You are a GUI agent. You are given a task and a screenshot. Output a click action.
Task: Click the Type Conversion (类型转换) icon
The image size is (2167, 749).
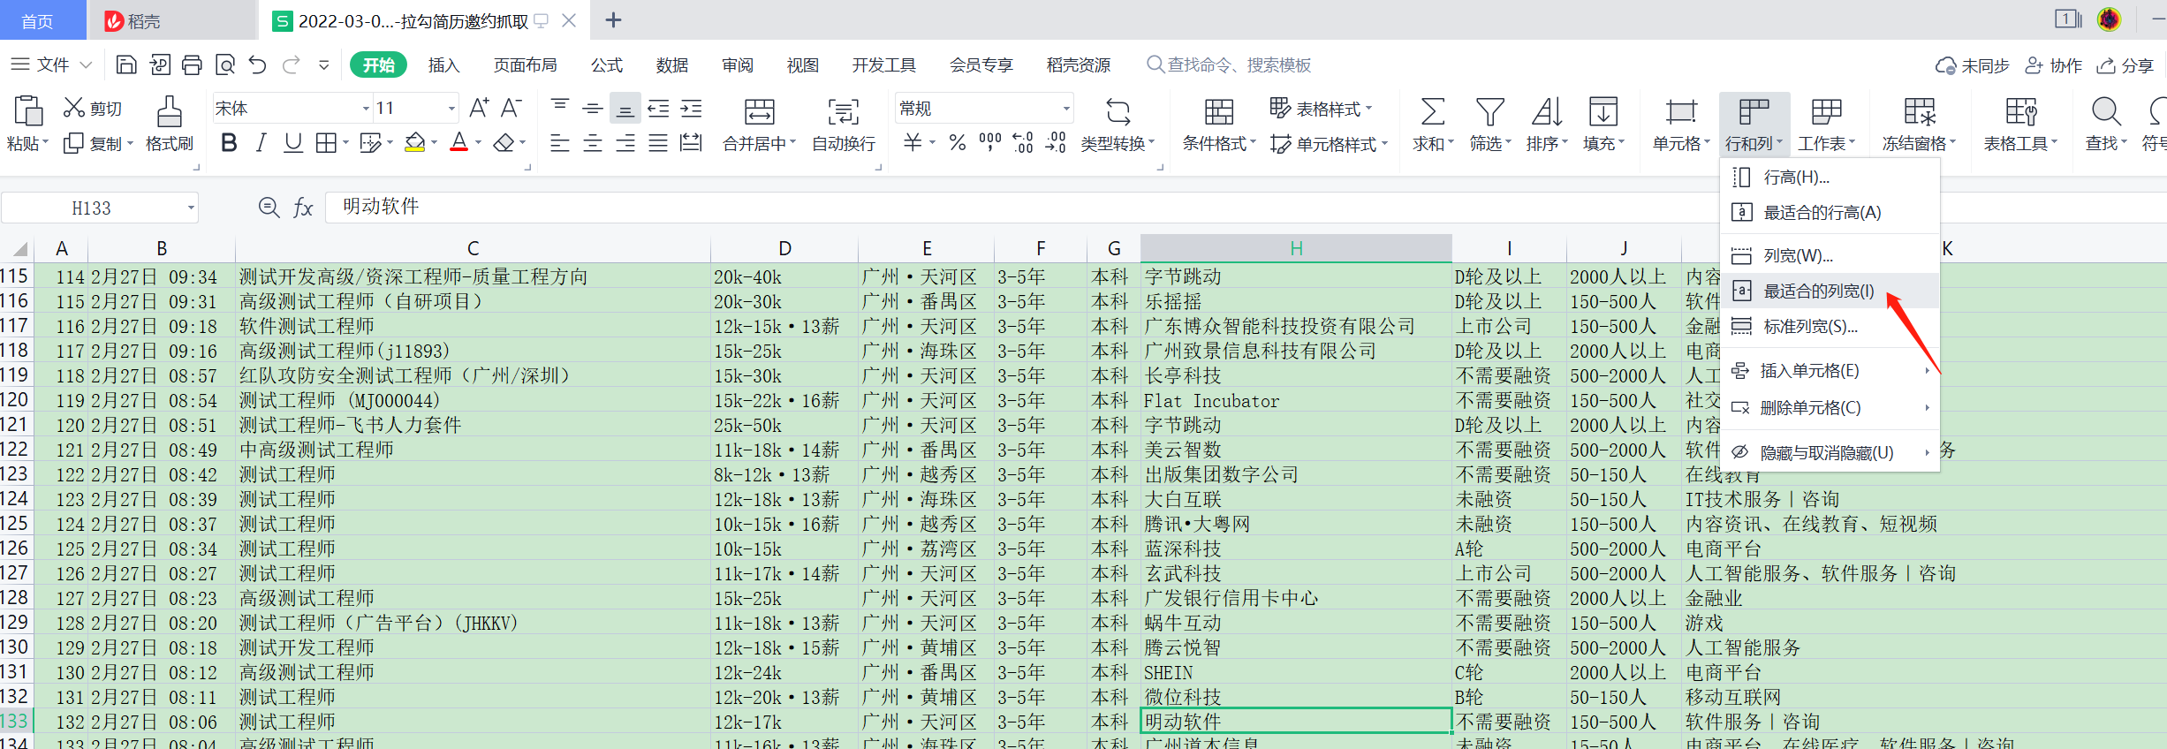click(x=1118, y=111)
